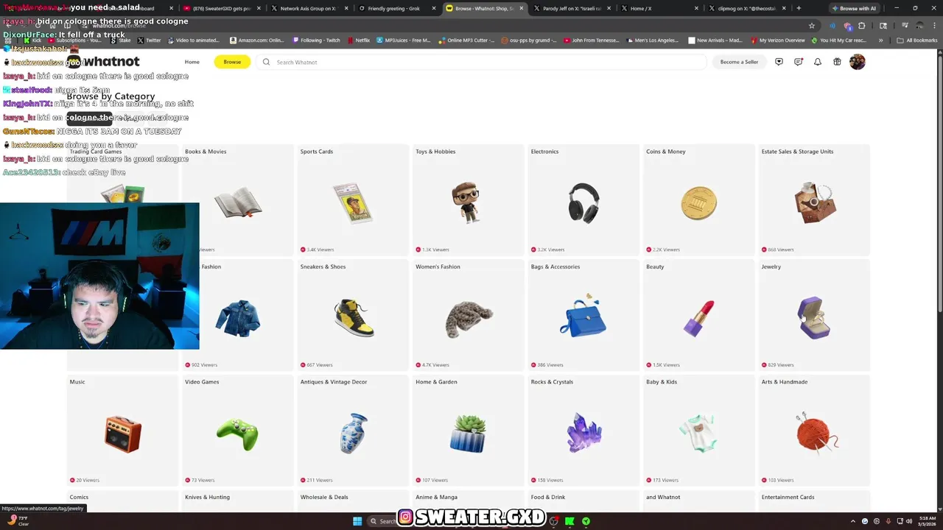Open the Rocks & Crystals category

click(583, 431)
